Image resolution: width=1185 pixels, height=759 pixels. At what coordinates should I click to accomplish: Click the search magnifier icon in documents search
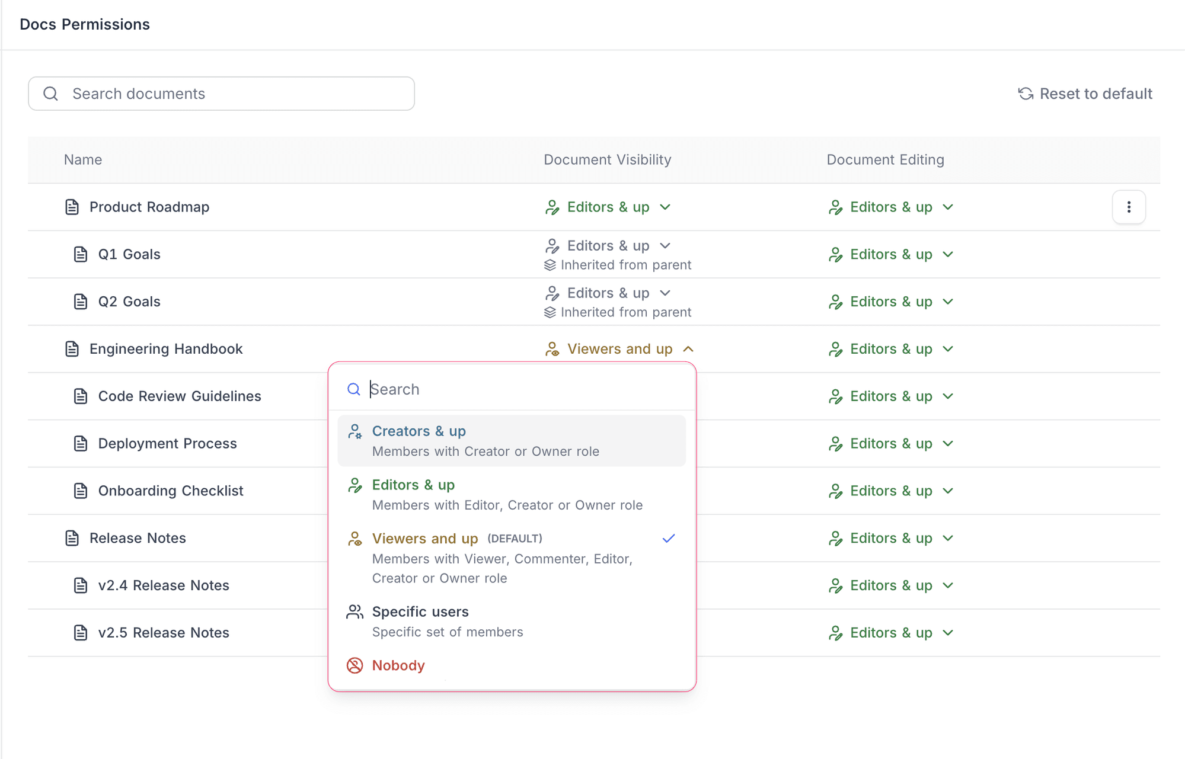coord(51,94)
